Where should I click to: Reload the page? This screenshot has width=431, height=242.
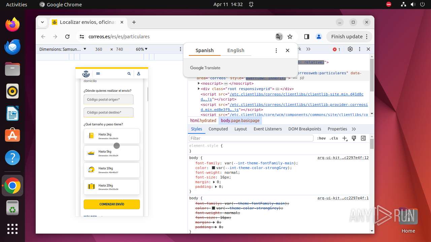coord(67,37)
